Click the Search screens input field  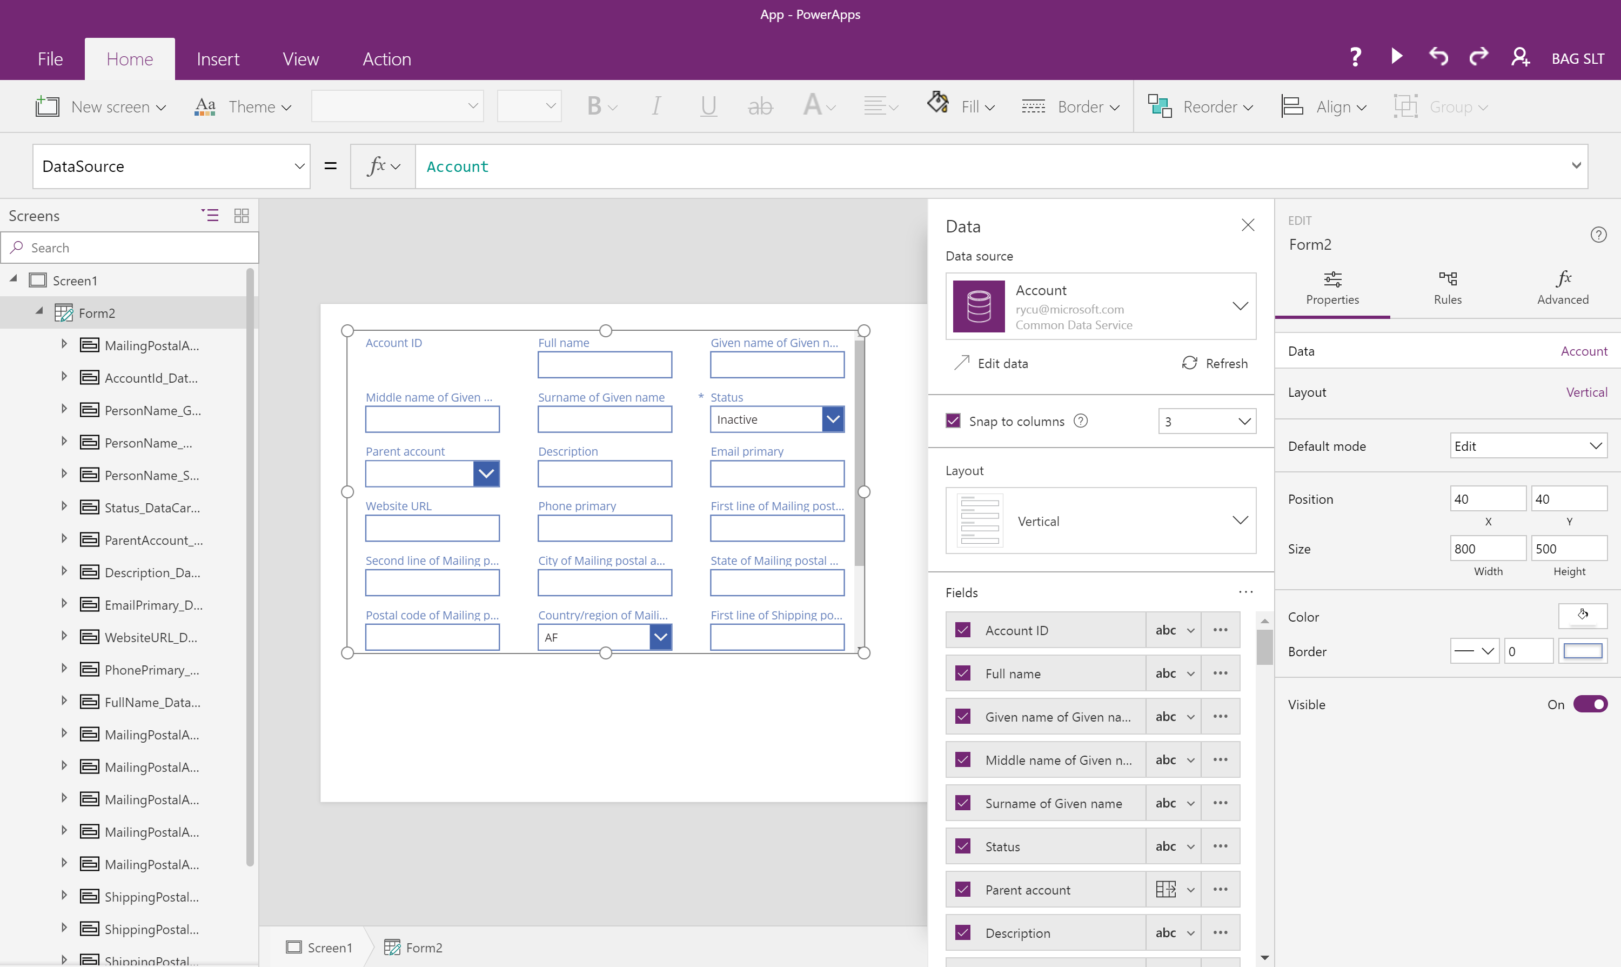pos(137,248)
